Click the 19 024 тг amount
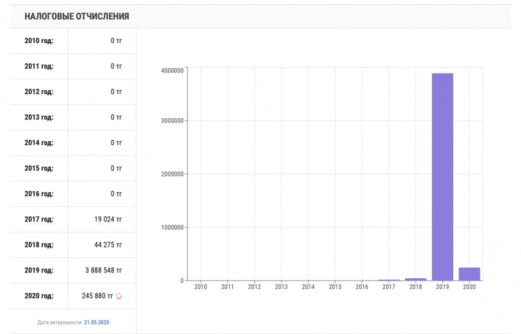Image resolution: width=521 pixels, height=334 pixels. tap(108, 219)
